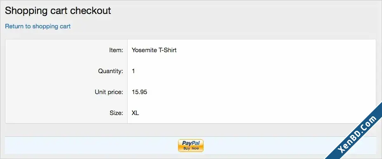This screenshot has width=382, height=159.
Task: Click the PayPal logo text on button
Action: 191,143
